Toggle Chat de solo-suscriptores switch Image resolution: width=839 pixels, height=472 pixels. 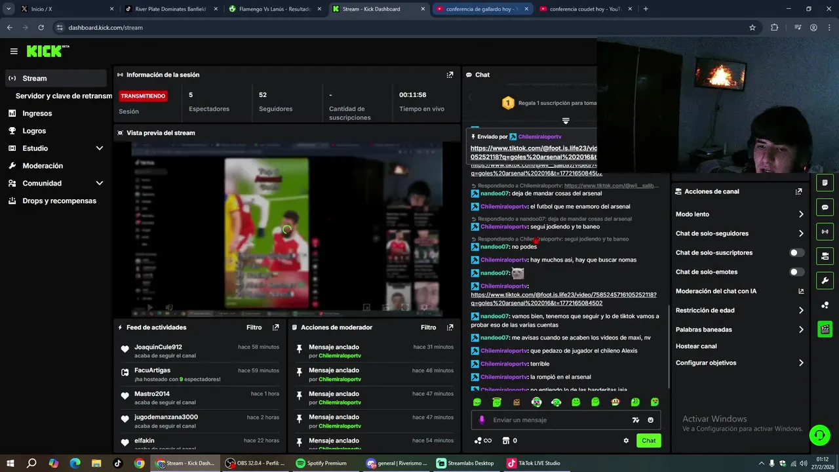[x=797, y=252]
